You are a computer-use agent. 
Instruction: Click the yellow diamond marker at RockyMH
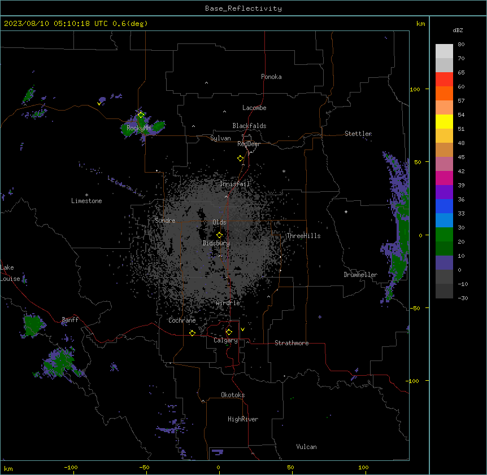pos(141,115)
